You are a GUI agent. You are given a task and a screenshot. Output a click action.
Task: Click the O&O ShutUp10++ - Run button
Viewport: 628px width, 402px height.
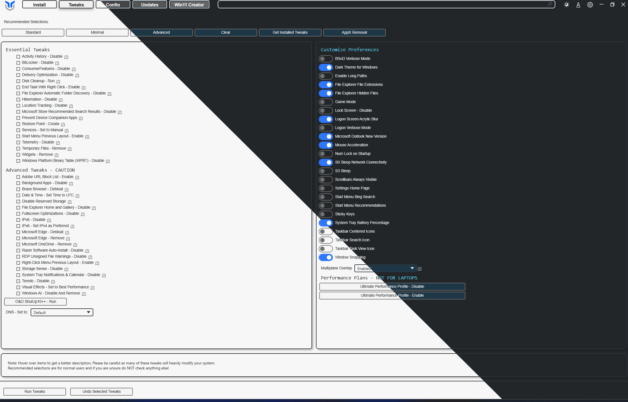pos(36,302)
